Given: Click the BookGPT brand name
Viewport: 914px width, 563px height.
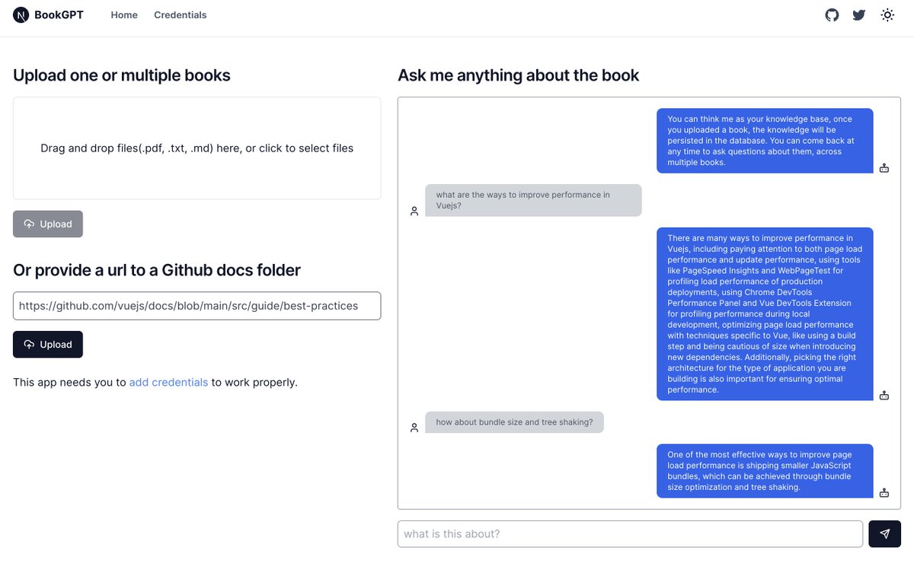Looking at the screenshot, I should (x=59, y=15).
